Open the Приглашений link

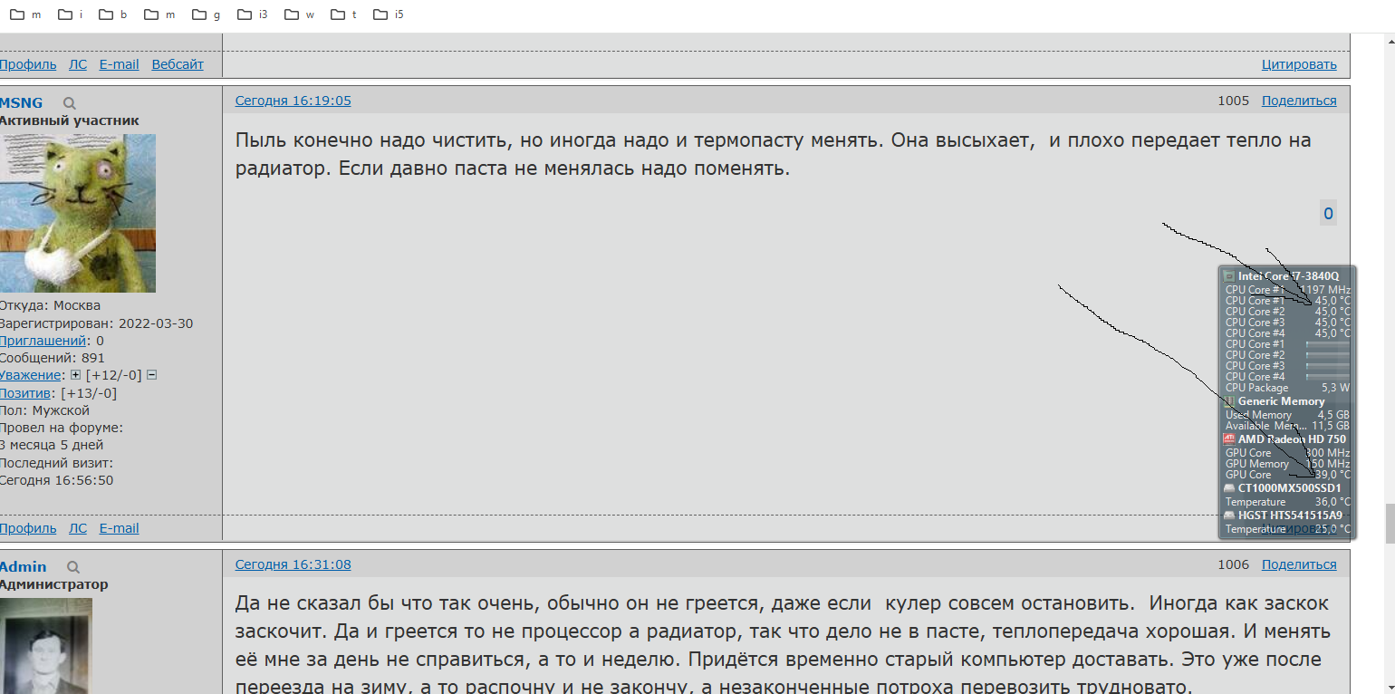coord(43,341)
